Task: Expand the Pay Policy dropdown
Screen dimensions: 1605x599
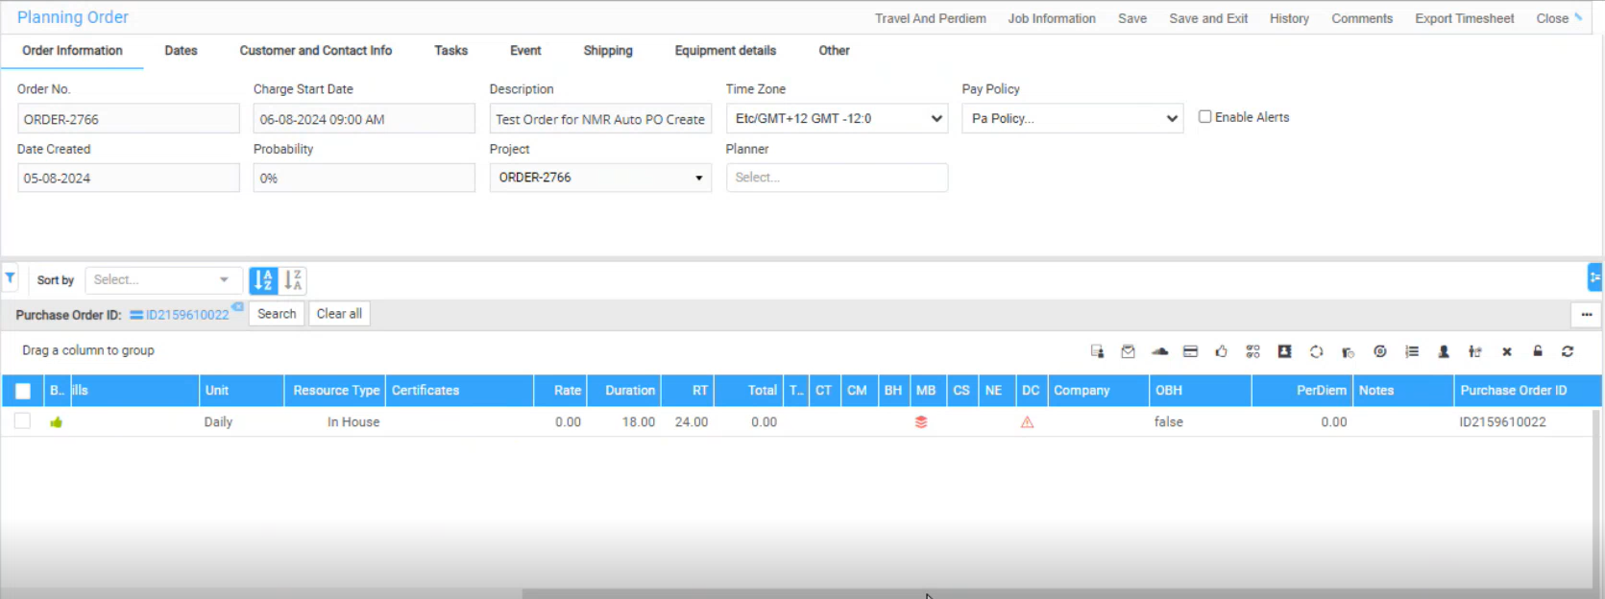Action: [1072, 119]
